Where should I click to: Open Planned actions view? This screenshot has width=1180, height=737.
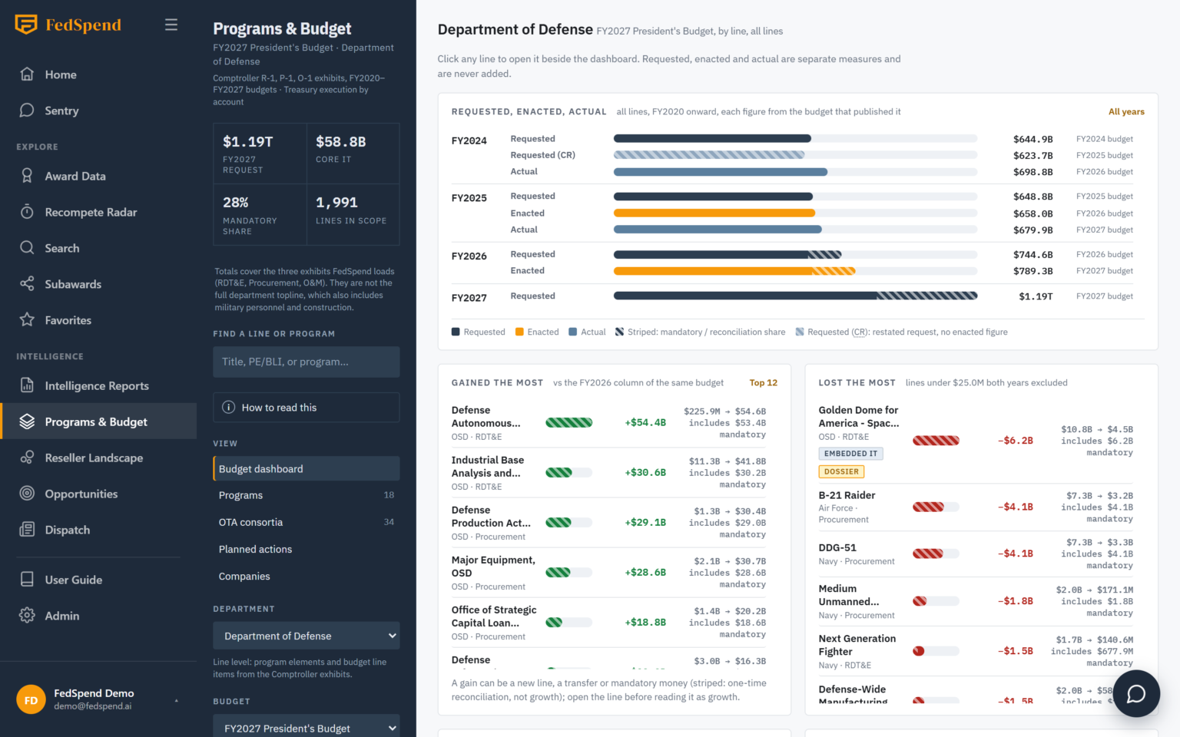coord(307,550)
